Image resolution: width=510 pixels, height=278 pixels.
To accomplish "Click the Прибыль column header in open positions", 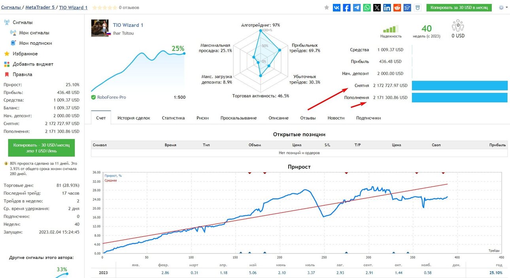I will (497, 145).
